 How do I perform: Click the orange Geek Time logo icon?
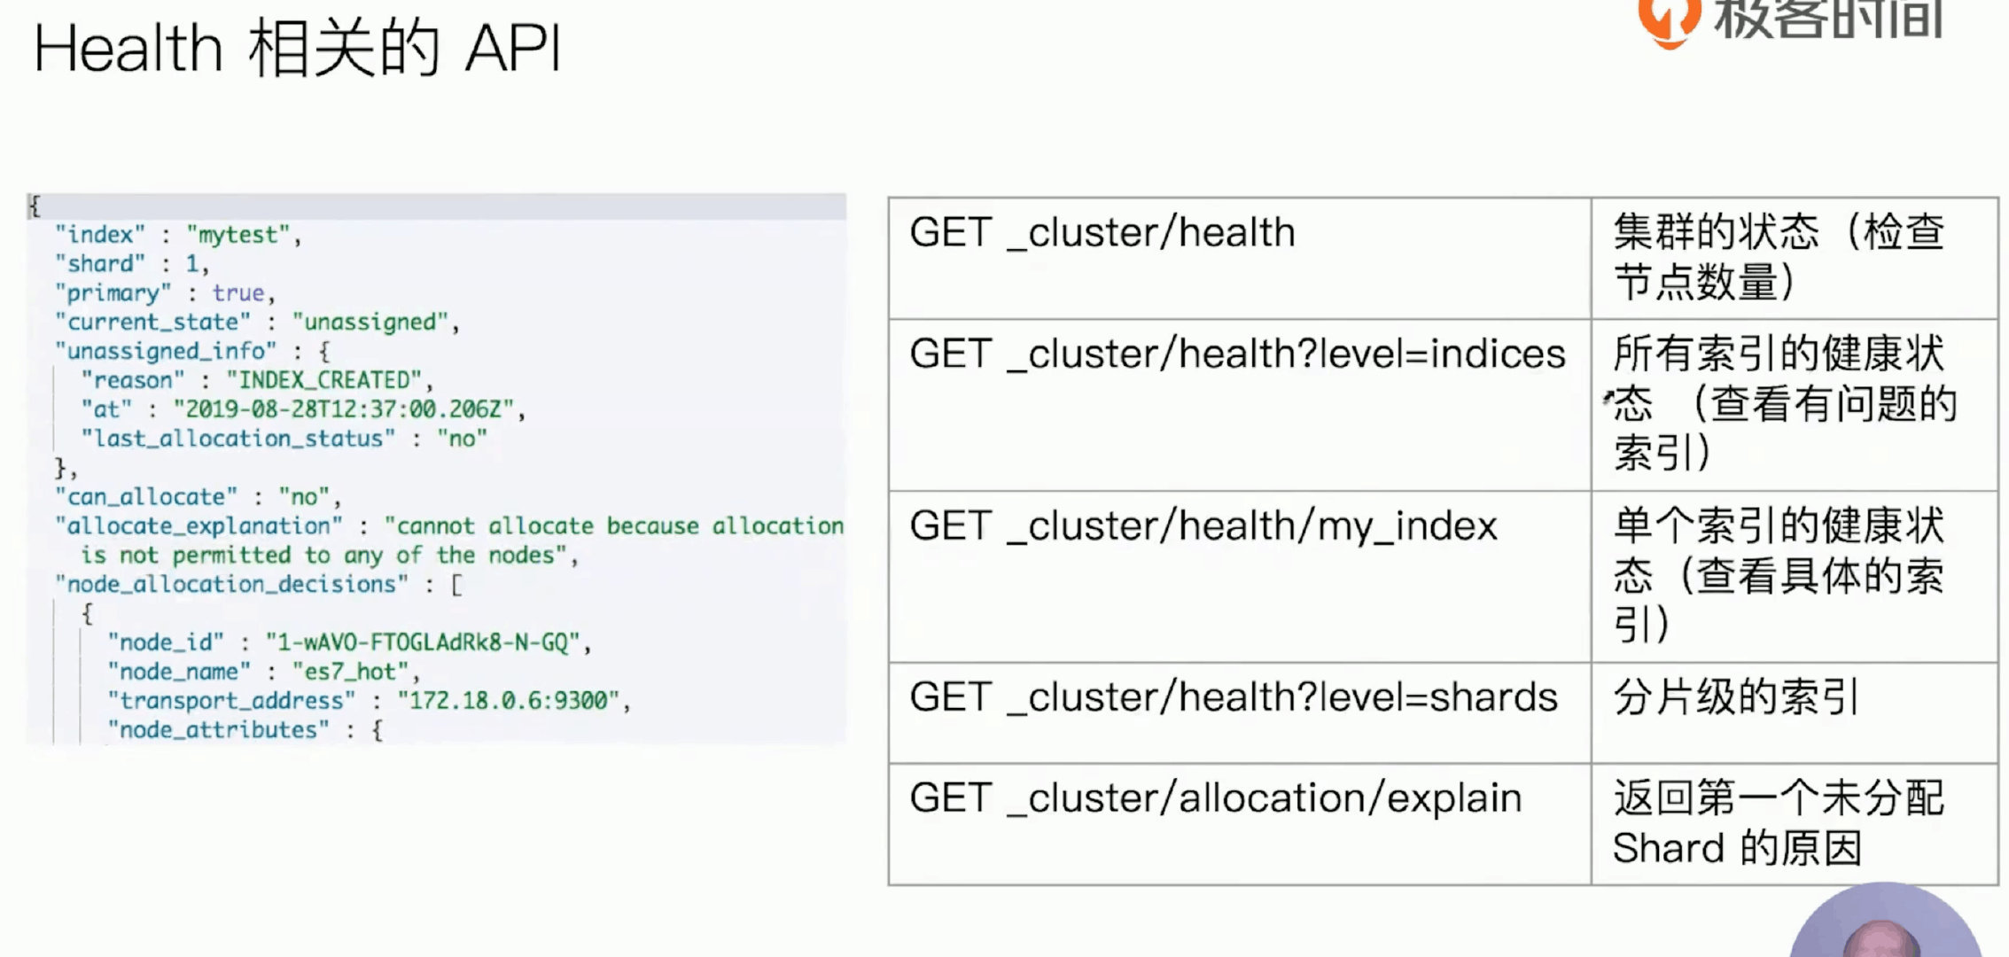(1668, 19)
